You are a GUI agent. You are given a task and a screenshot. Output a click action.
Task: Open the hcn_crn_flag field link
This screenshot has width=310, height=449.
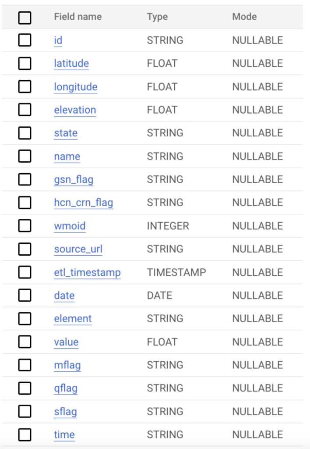(x=83, y=203)
